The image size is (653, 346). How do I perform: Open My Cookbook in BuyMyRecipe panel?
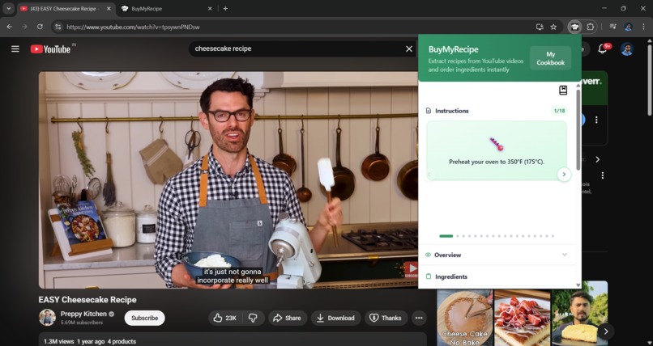(550, 58)
